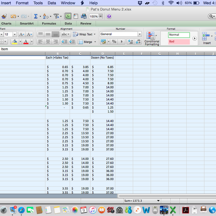
Task: Click cell 'Dozen (No Taxes)'
Action: [x=102, y=57]
